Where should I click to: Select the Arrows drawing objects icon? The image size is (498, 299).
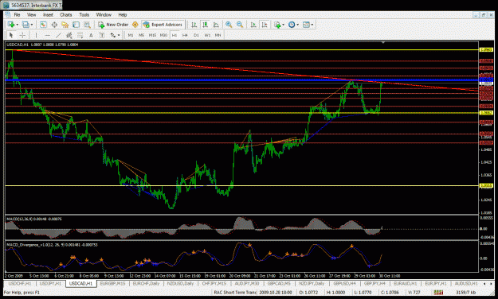point(113,35)
